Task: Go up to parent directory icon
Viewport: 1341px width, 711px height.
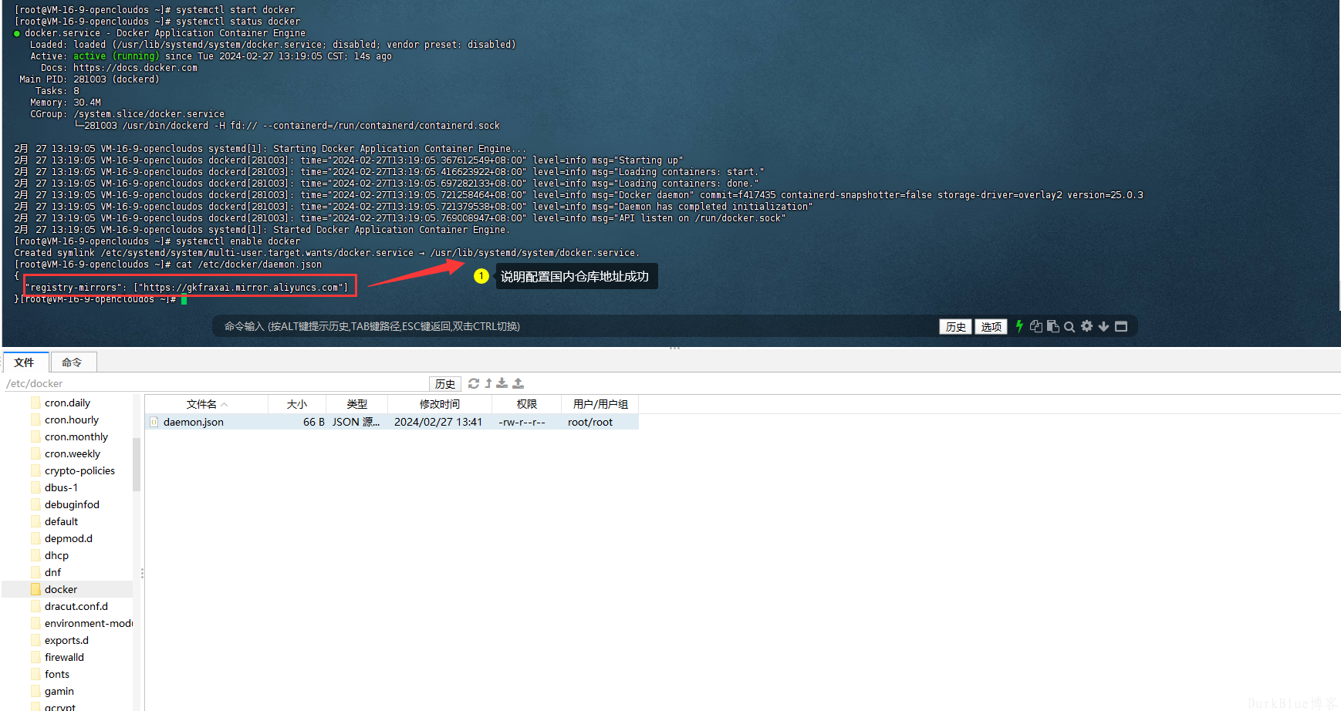Action: 488,383
